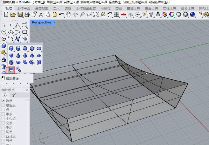Click the Print icon
The height and width of the screenshot is (145, 209).
pyautogui.click(x=27, y=14)
